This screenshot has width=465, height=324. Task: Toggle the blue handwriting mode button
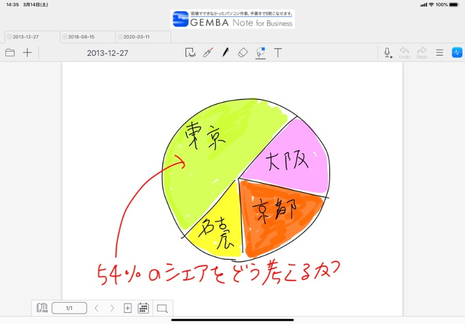(x=457, y=53)
